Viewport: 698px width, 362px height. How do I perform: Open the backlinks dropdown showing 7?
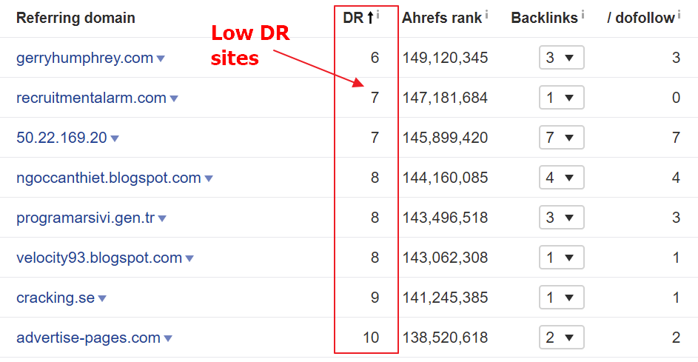coord(561,138)
